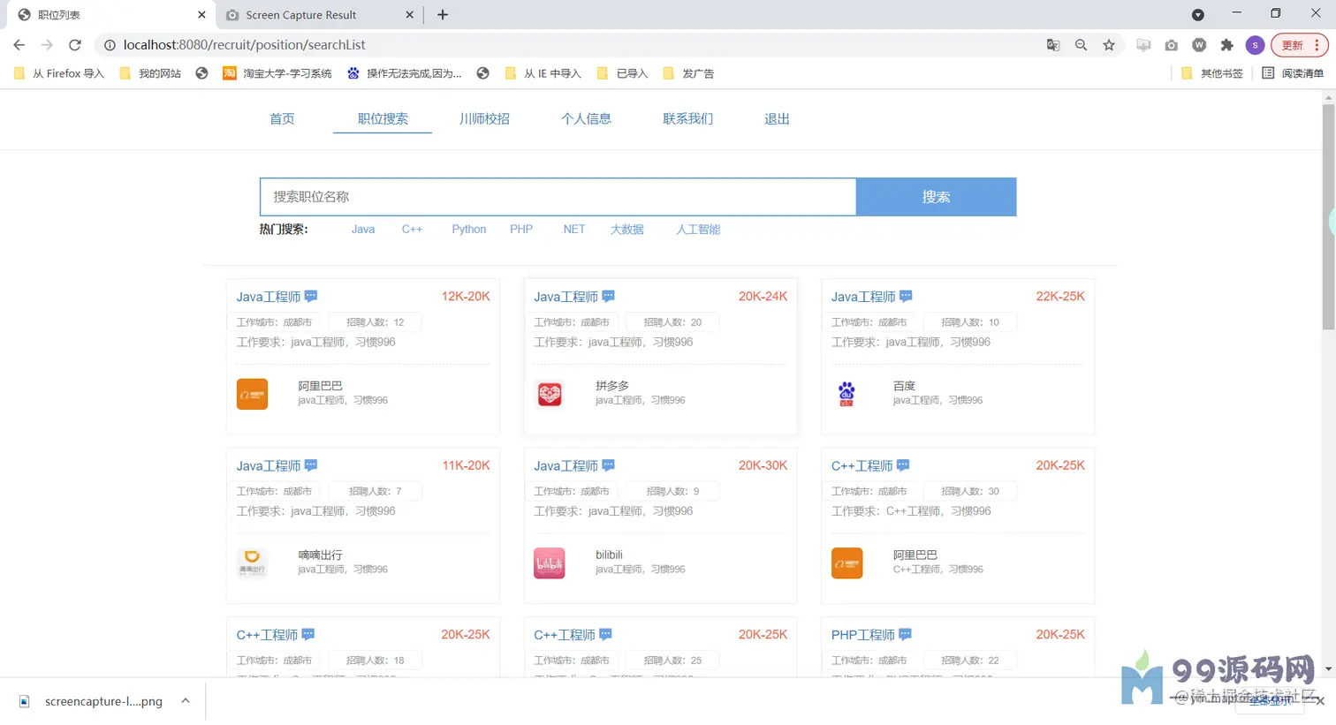
Task: Select the 人工智能 hot search link
Action: pos(698,229)
